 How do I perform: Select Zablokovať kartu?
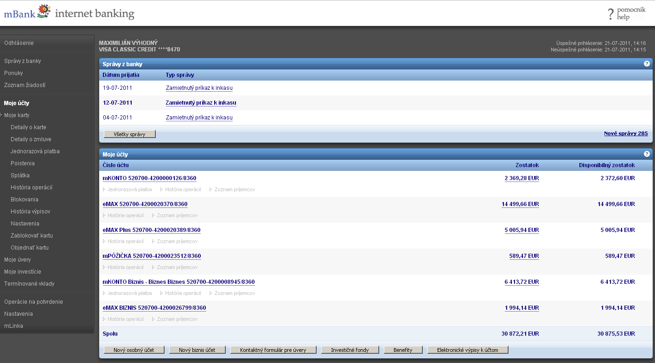tap(32, 236)
